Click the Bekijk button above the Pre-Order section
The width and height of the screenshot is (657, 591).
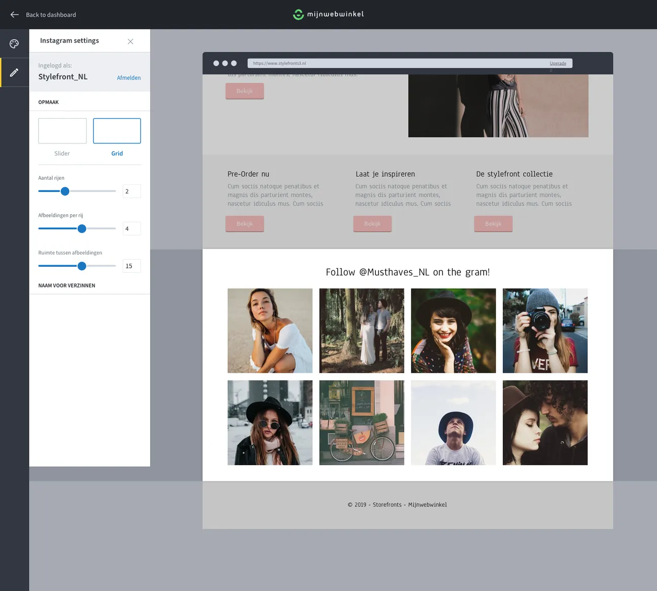click(x=245, y=91)
